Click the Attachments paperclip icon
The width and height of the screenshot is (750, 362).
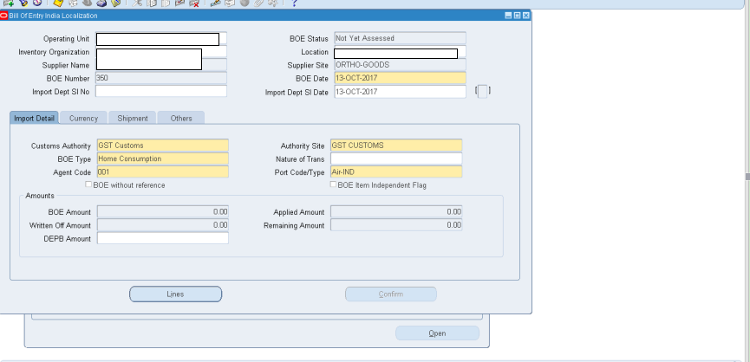pos(258,3)
